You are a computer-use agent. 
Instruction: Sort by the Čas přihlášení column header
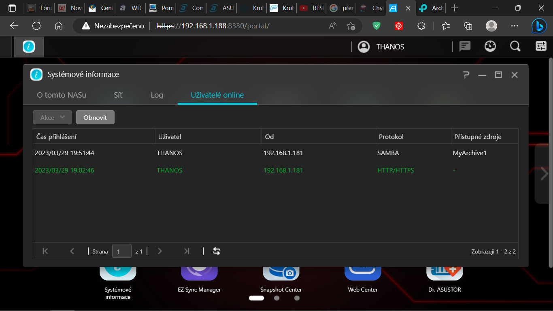tap(94, 136)
